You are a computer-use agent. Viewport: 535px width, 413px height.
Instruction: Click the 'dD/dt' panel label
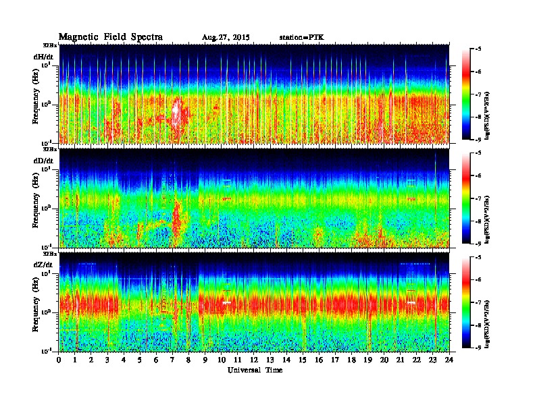click(43, 160)
